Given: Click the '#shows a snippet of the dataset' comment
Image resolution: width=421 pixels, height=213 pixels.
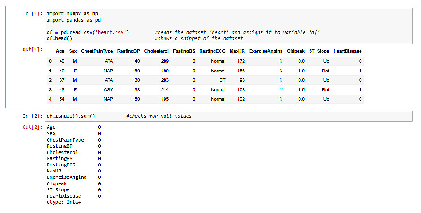Looking at the screenshot, I should click(199, 39).
